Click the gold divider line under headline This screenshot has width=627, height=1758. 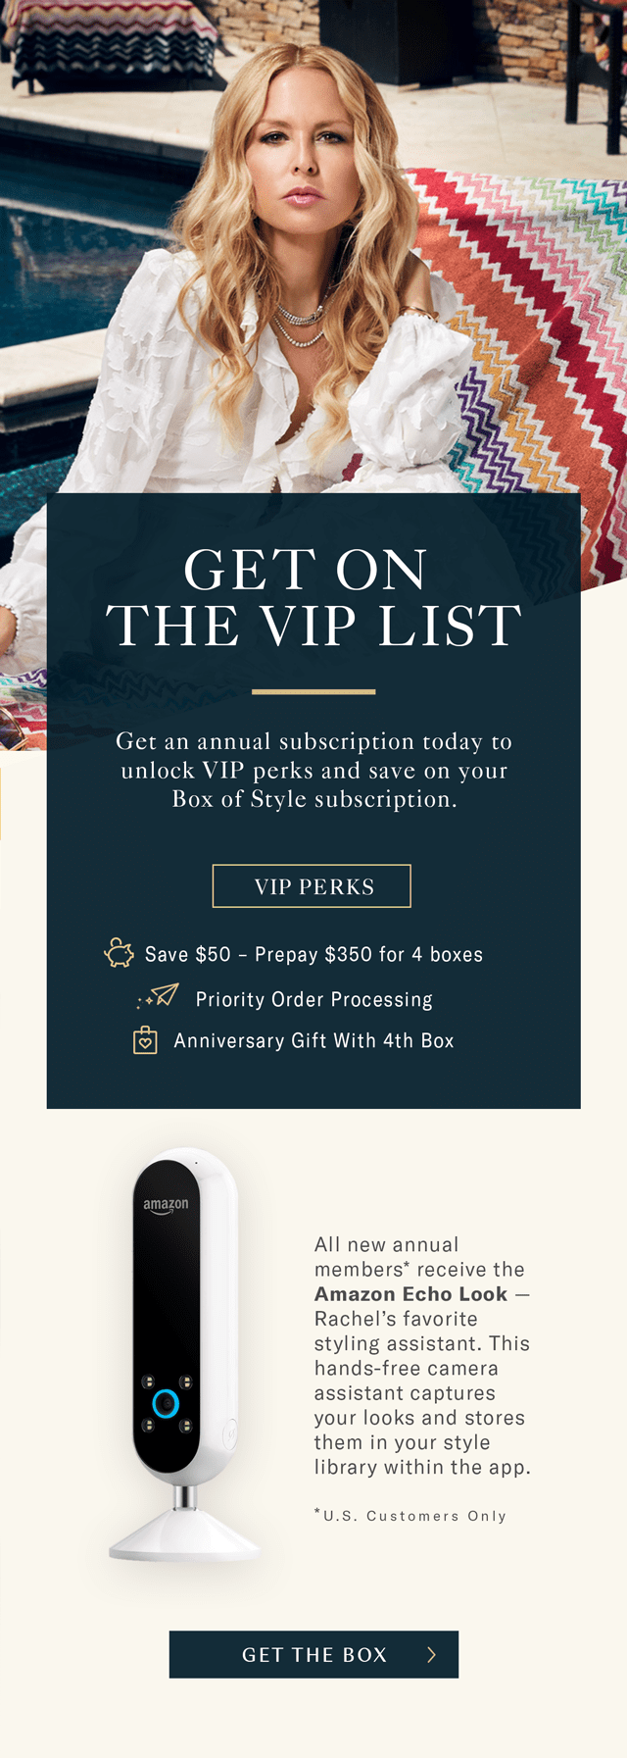[x=313, y=691]
